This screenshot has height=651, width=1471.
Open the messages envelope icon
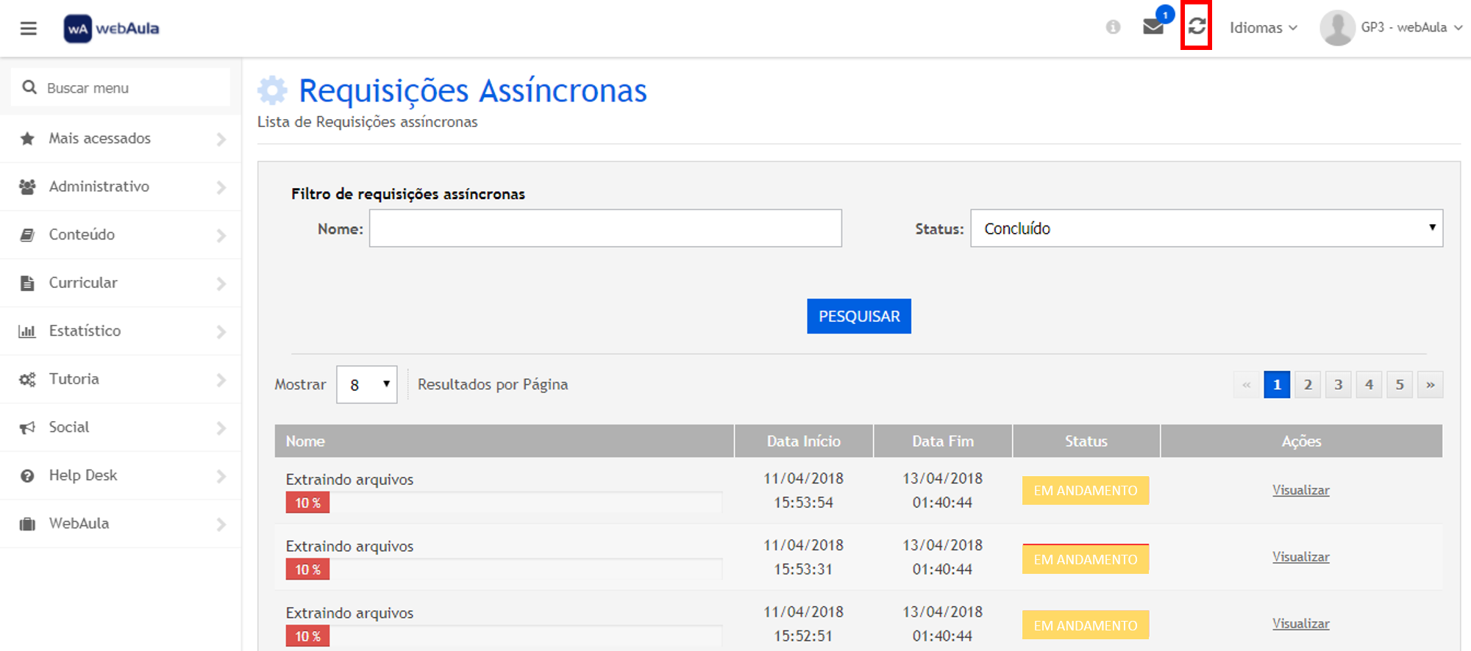tap(1153, 27)
